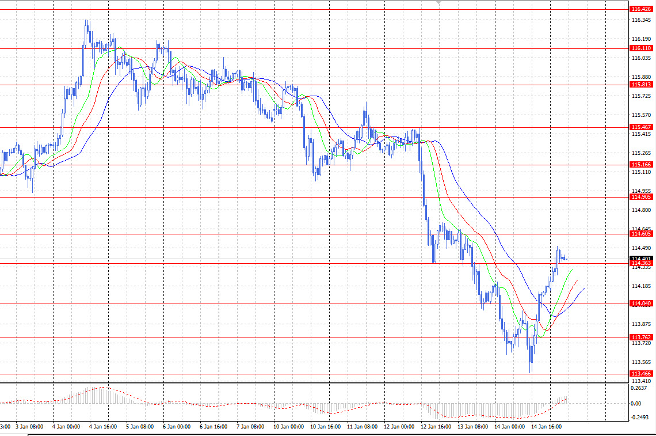This screenshot has width=656, height=436.
Task: Click the 113.410 price scale value
Action: (641, 381)
